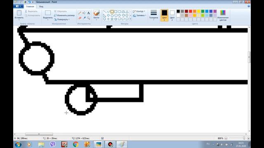Pick the yellow color swatch
This screenshot has height=148, width=264.
199,11
